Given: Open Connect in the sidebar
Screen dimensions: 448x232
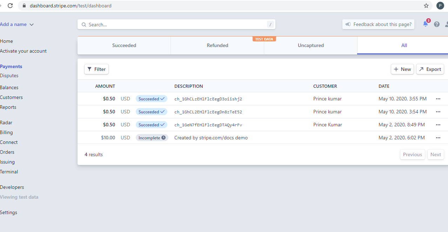Looking at the screenshot, I should [9, 142].
